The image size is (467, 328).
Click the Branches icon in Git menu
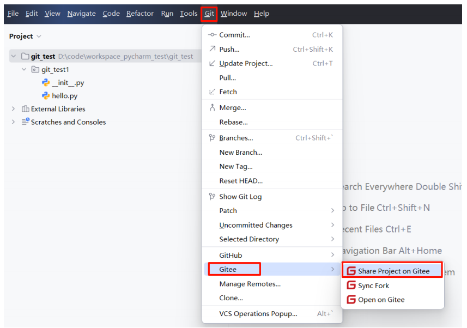pyautogui.click(x=212, y=138)
